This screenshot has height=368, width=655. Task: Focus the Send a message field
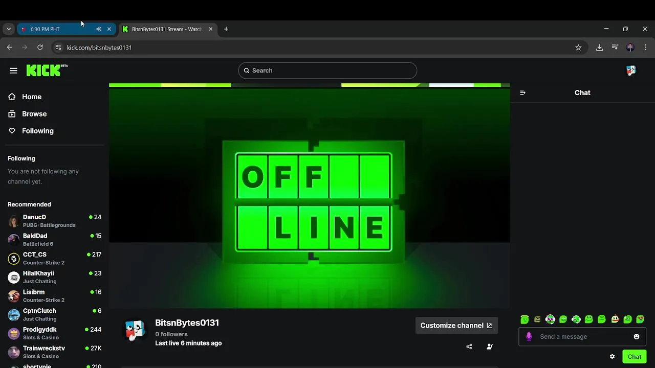click(x=582, y=336)
